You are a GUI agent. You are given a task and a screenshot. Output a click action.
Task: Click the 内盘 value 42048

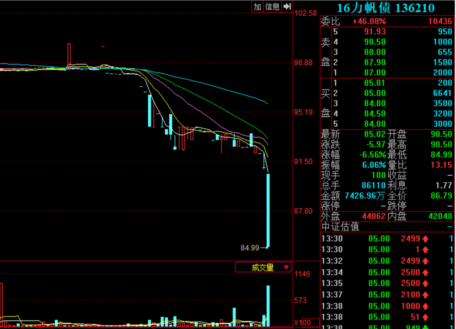pos(440,217)
